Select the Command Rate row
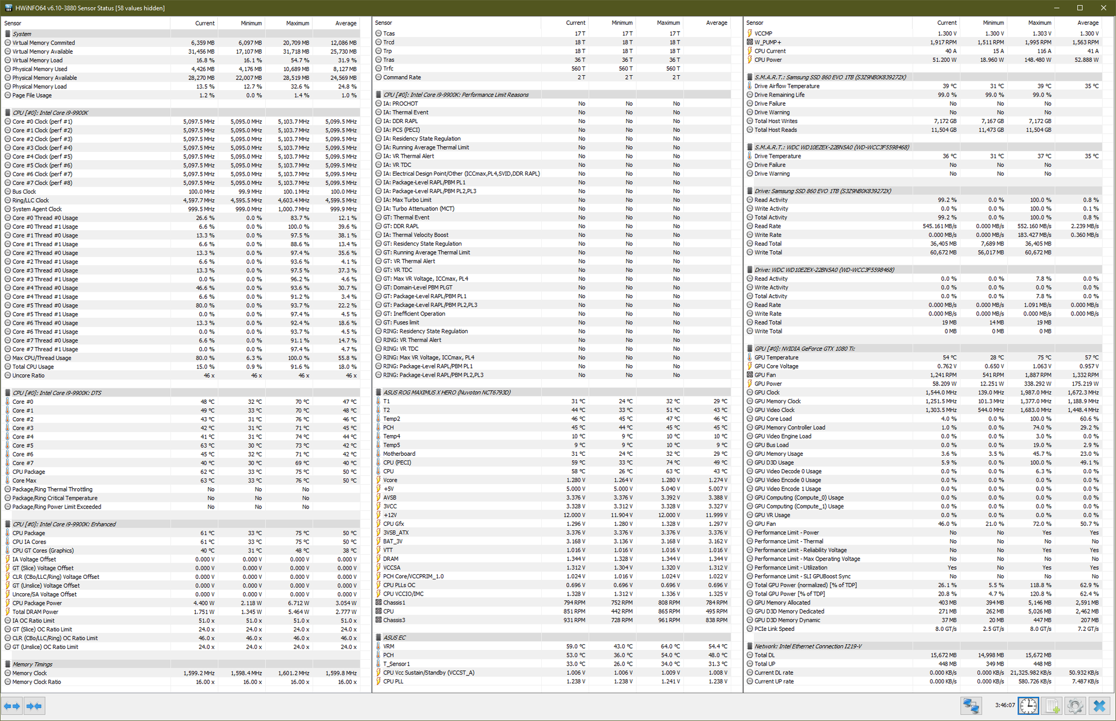 tap(552, 77)
